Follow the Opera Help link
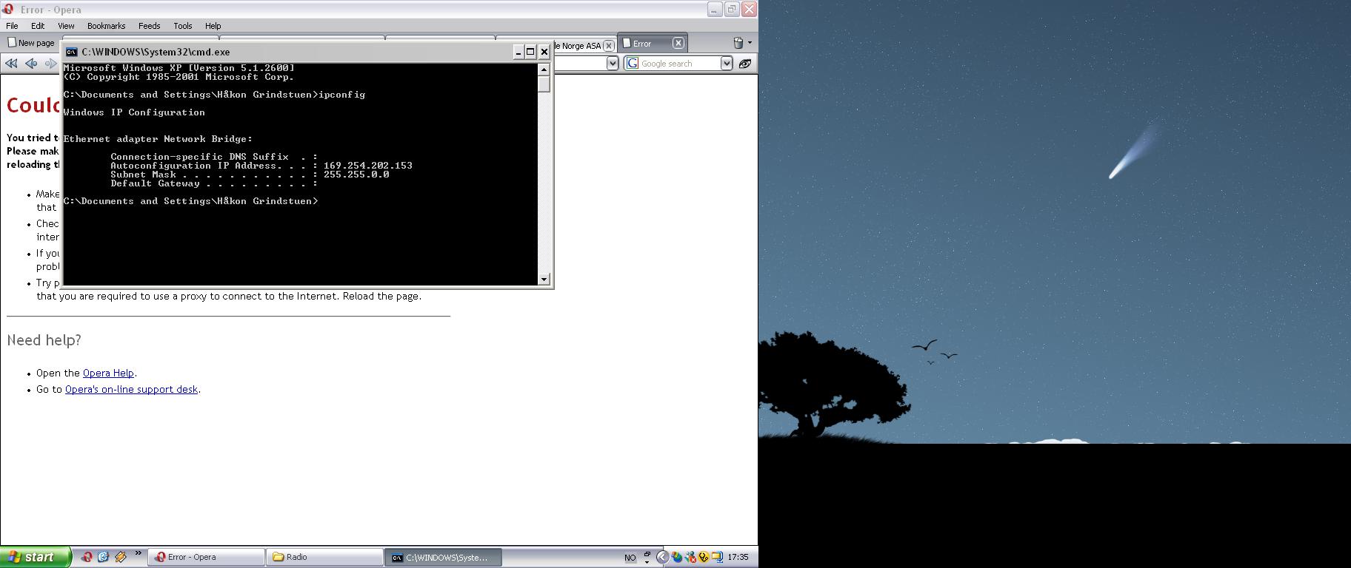Screen dimensions: 1351x568 108,373
